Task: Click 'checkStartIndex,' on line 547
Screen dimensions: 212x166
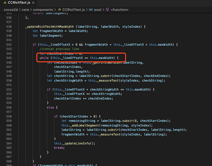Action: [x=68, y=67]
